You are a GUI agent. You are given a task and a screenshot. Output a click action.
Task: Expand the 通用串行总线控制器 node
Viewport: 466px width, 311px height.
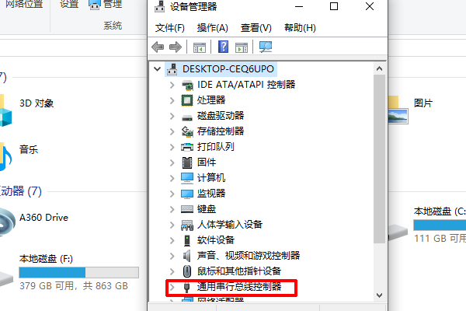coord(172,287)
